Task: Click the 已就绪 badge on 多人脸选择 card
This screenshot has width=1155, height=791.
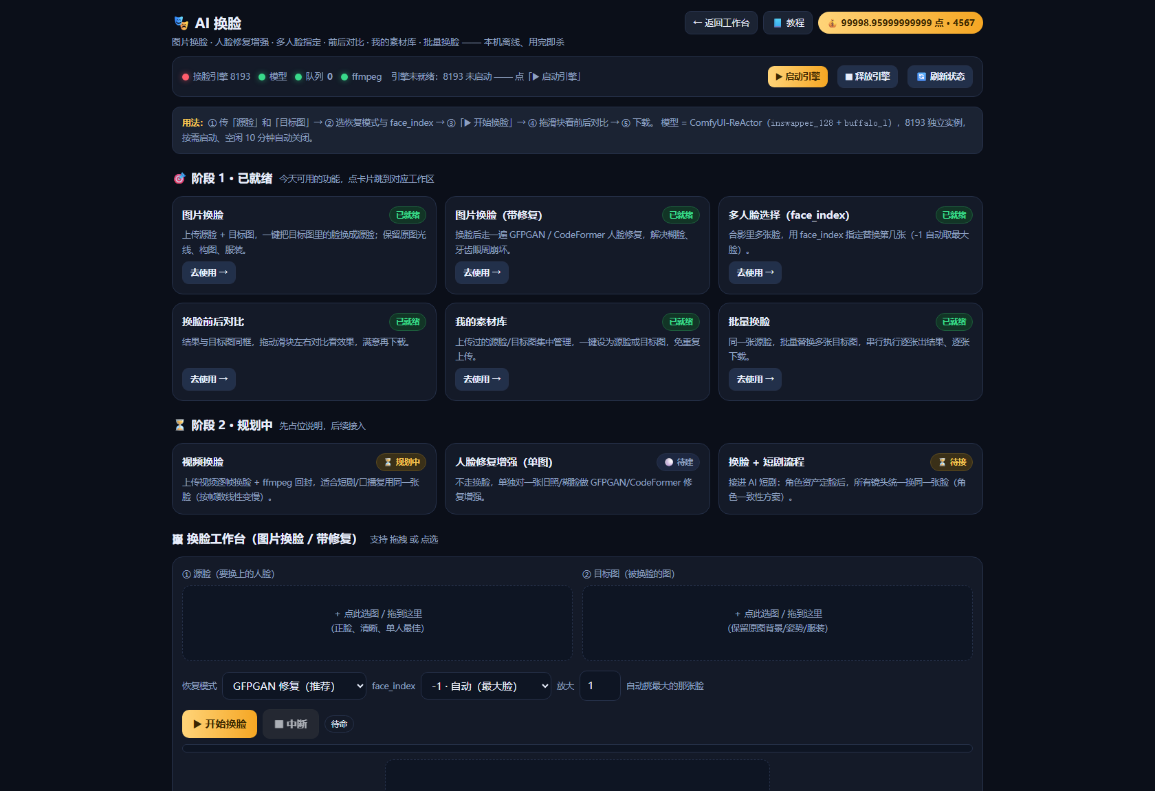Action: (x=954, y=215)
